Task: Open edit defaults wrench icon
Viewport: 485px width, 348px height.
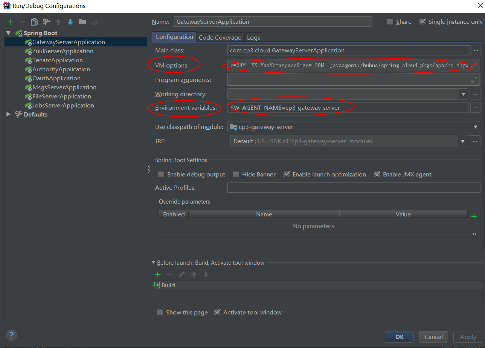Action: (46, 22)
